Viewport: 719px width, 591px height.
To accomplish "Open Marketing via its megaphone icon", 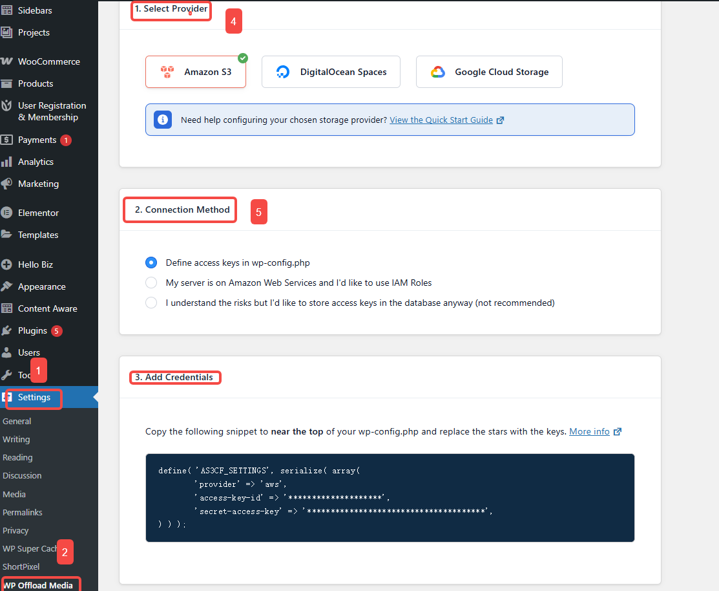I will (8, 184).
